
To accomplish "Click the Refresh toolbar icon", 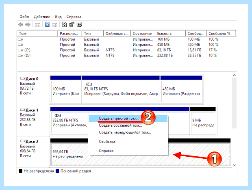I will pos(65,24).
